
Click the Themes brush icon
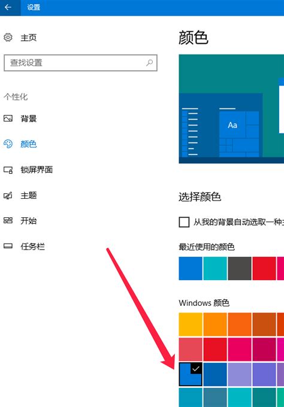(x=8, y=196)
